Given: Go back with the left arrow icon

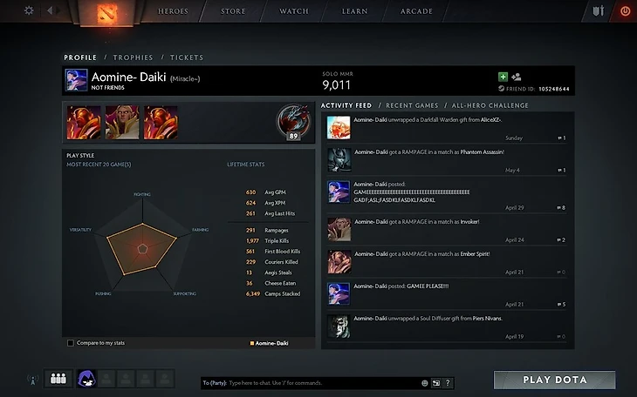Looking at the screenshot, I should (x=50, y=10).
